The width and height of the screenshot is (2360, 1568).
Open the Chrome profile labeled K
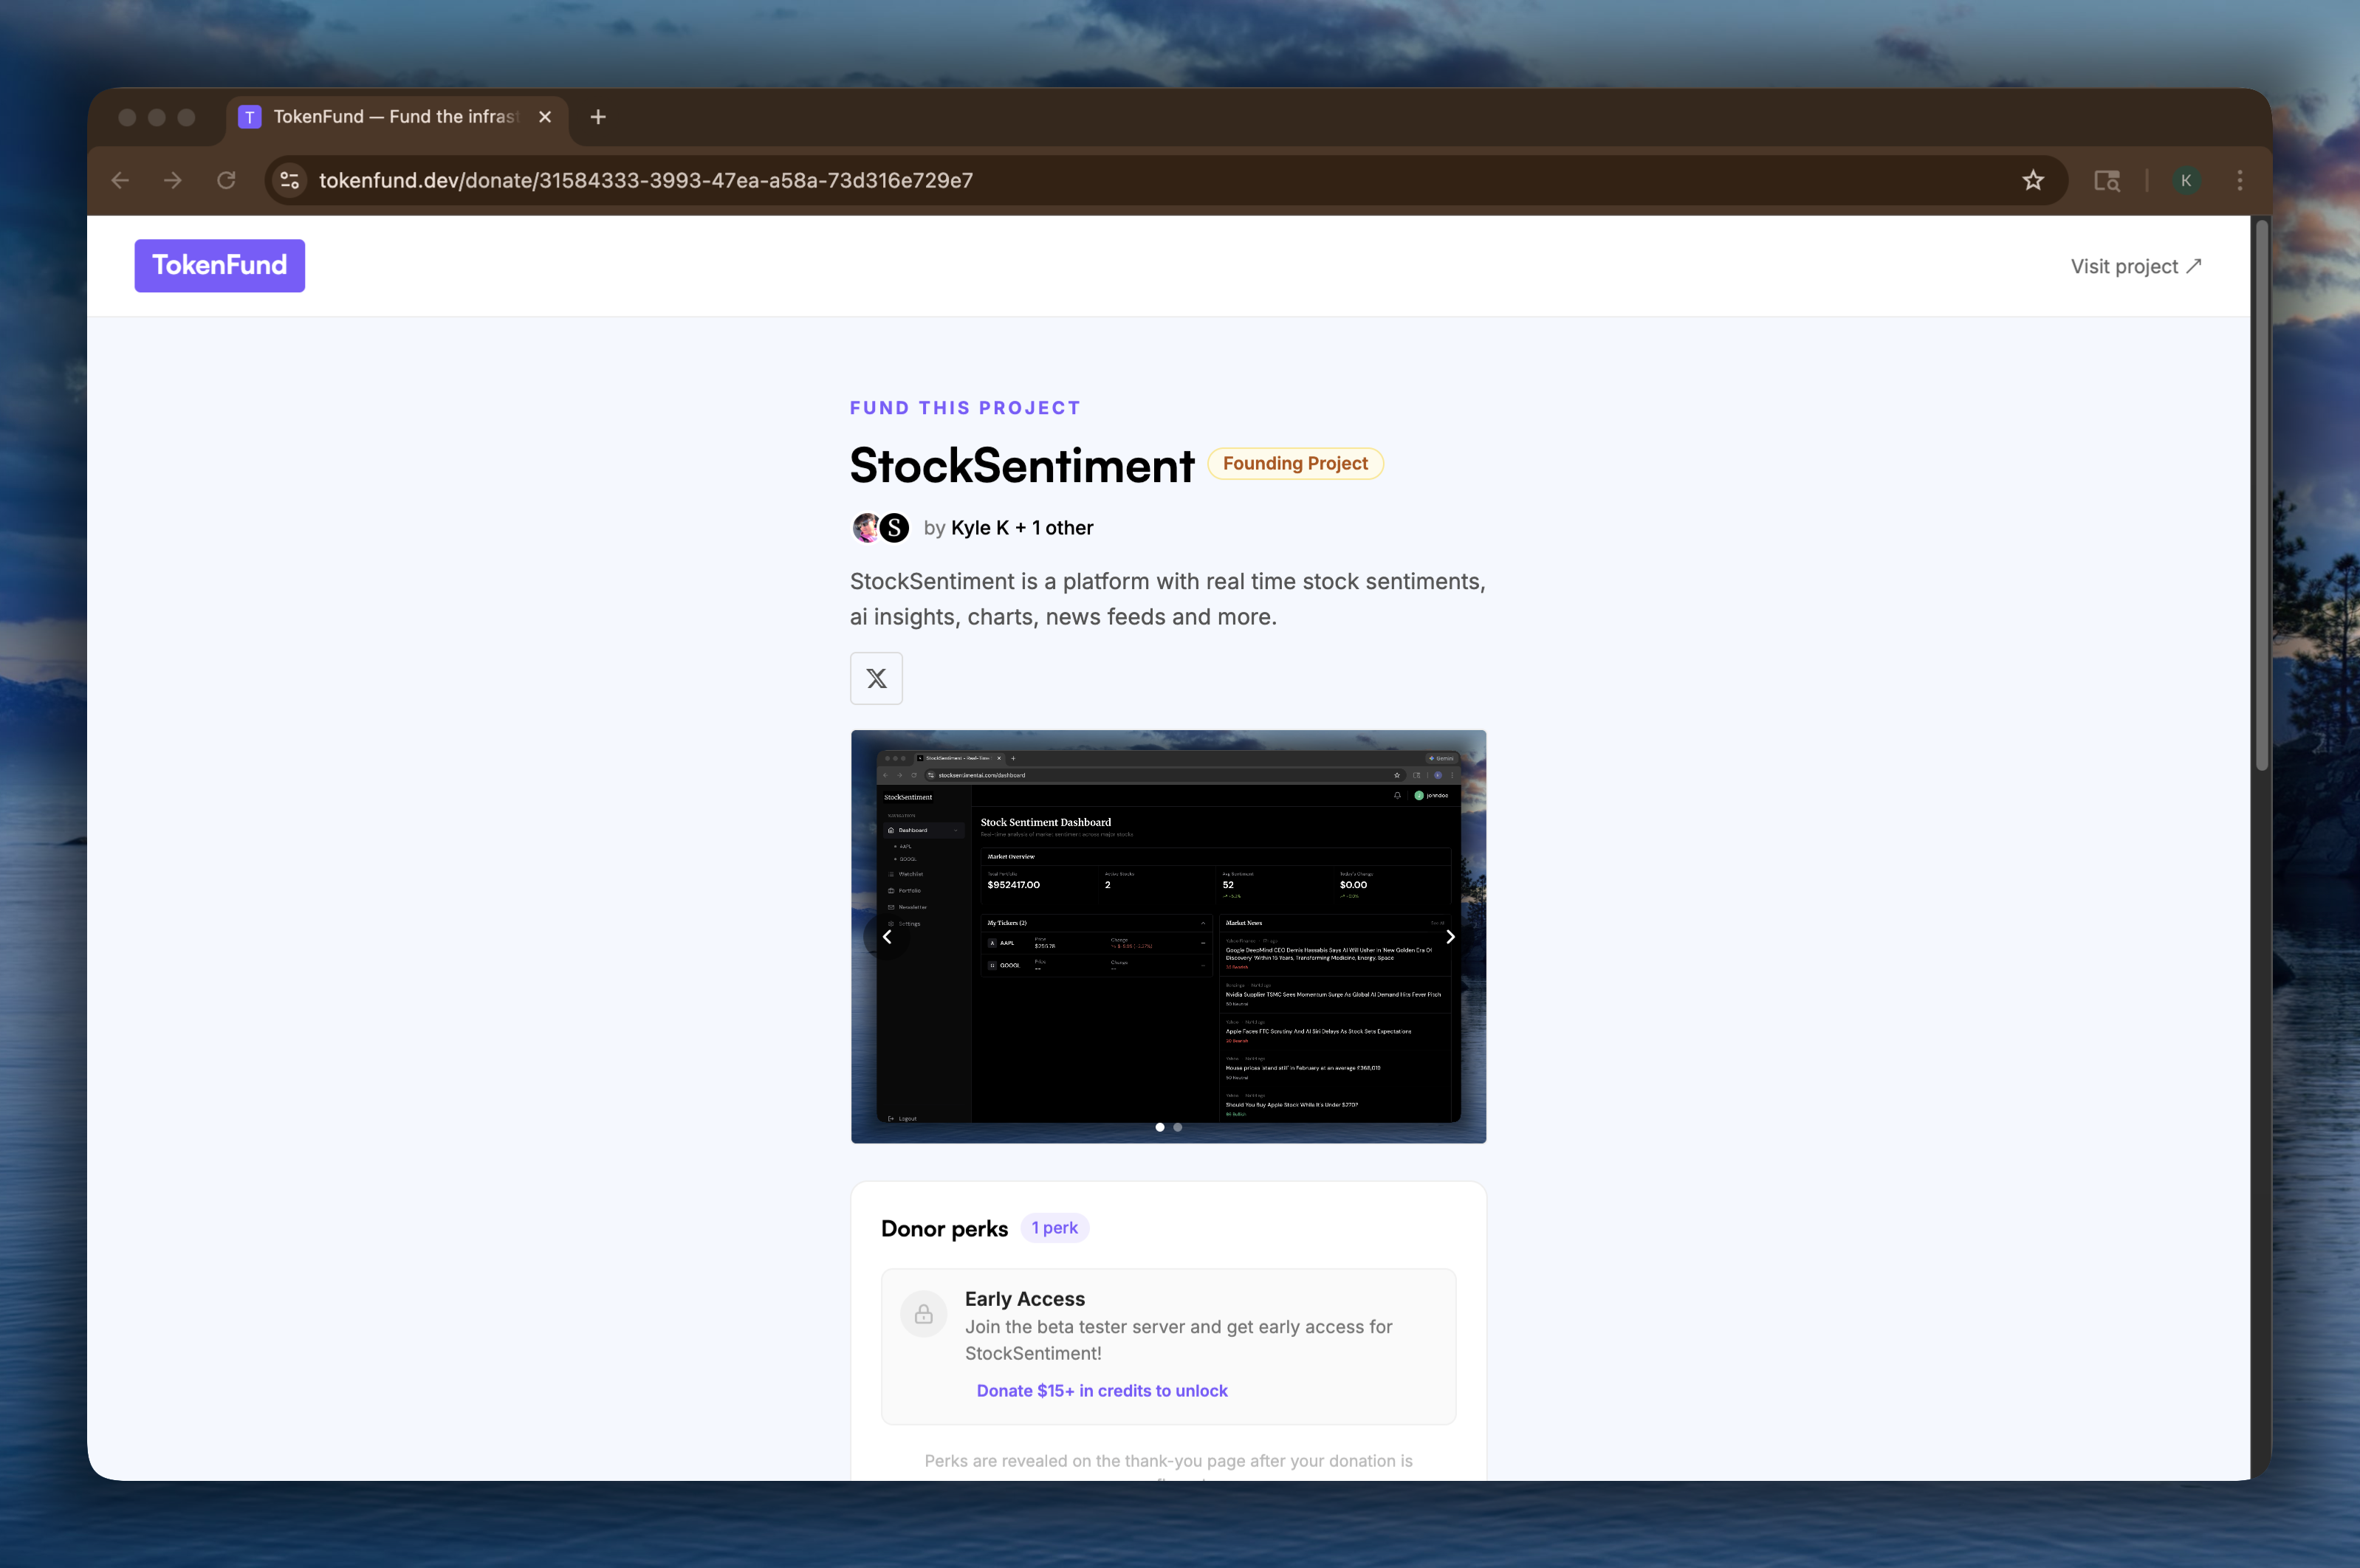click(x=2186, y=180)
